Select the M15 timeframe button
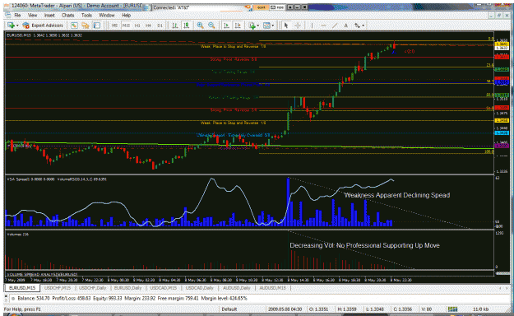514x316 pixels. point(126,26)
